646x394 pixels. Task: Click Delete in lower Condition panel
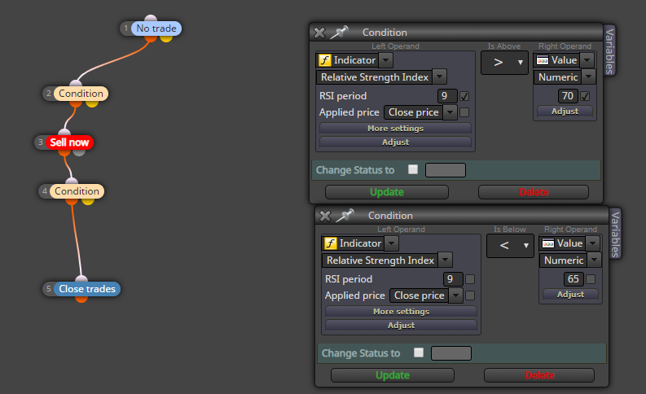tap(539, 375)
